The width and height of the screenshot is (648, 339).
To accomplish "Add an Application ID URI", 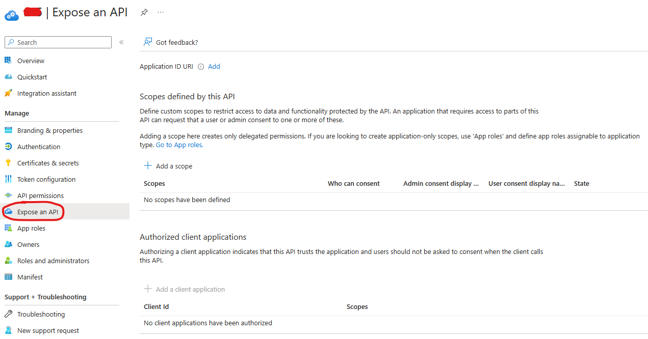I will coord(214,66).
